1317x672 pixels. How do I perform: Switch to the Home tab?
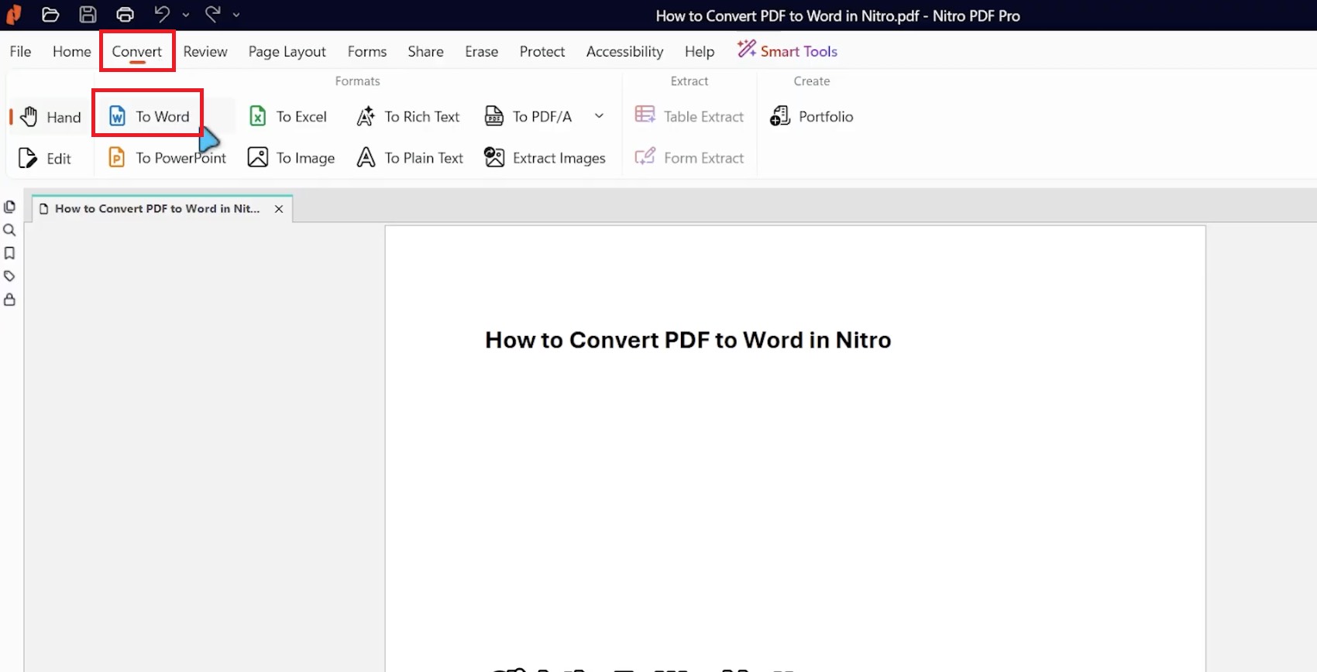point(71,51)
